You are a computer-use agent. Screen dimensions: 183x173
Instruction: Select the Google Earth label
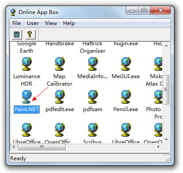click(x=26, y=47)
